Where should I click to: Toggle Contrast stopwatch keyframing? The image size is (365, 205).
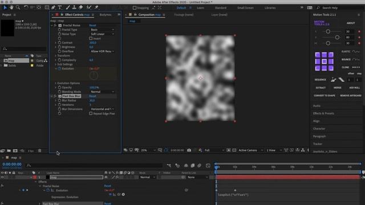(x=59, y=43)
